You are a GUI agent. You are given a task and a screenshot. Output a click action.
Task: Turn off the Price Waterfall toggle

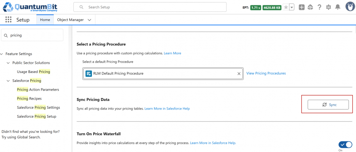pos(345,145)
